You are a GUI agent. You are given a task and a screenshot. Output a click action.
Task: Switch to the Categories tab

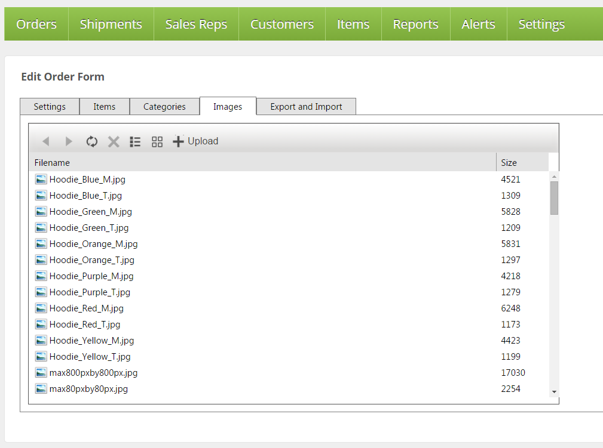click(164, 107)
